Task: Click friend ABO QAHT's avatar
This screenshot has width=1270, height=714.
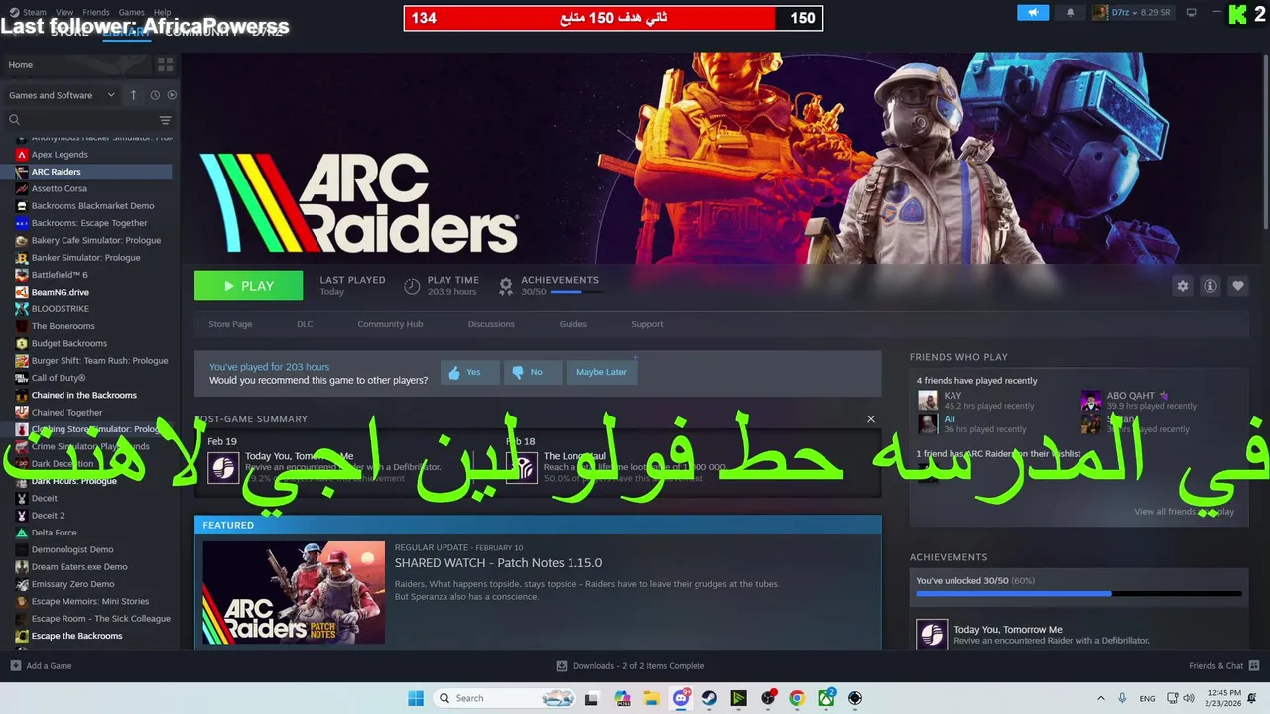Action: tap(1091, 400)
